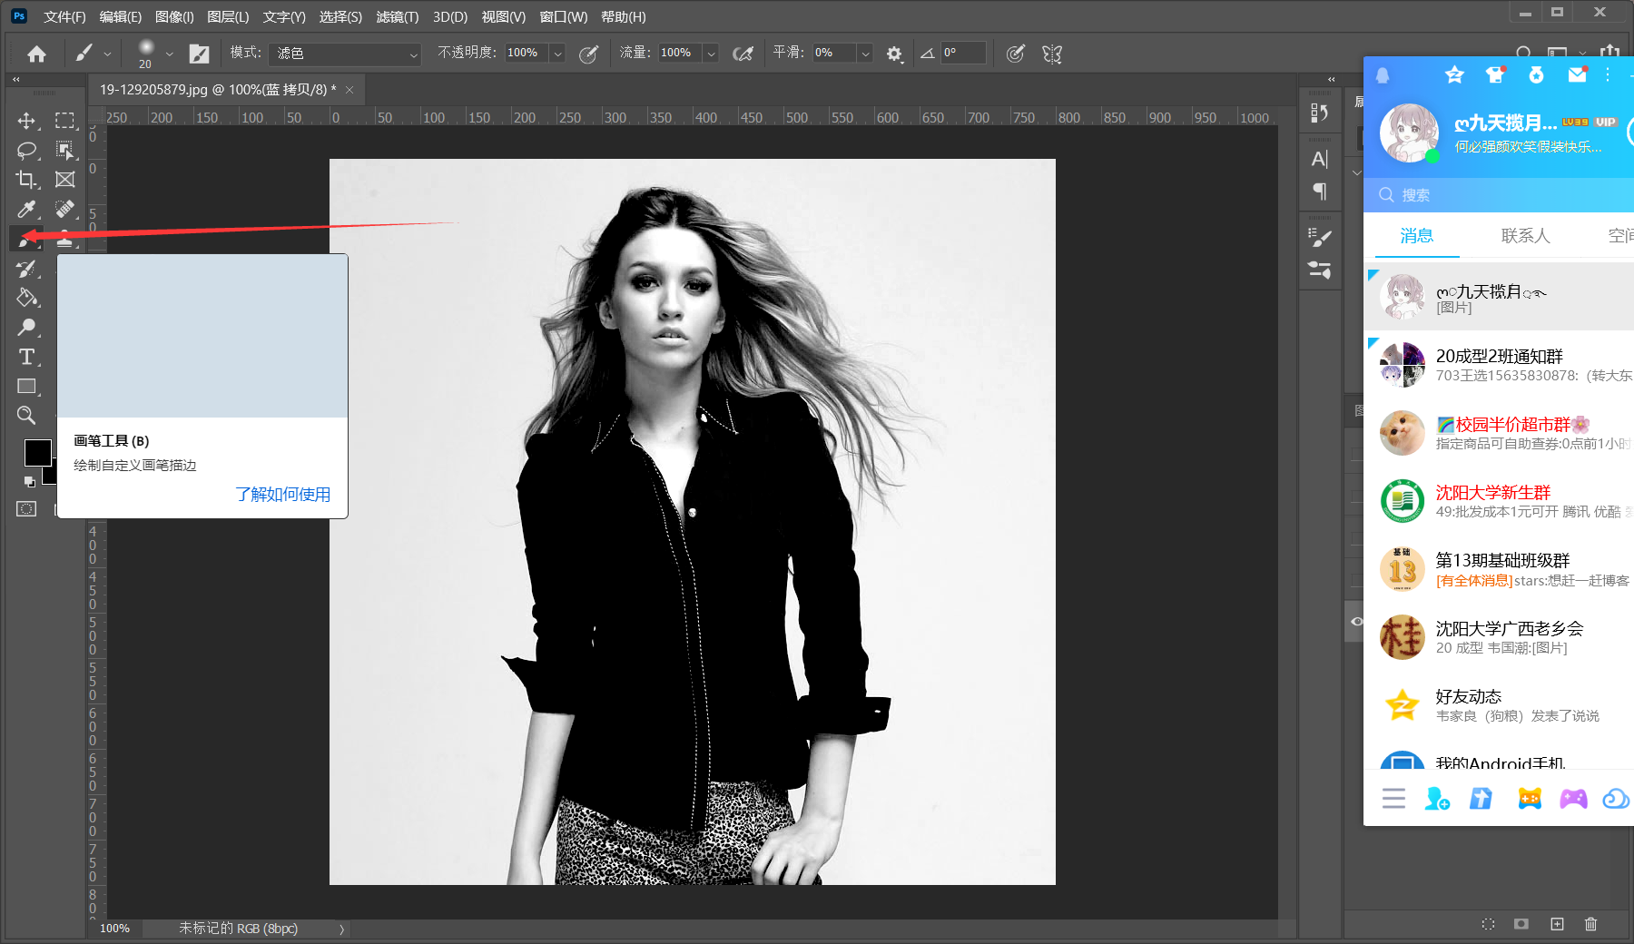This screenshot has width=1634, height=944.
Task: Open QQ games controller icon at bottom
Action: tap(1573, 799)
